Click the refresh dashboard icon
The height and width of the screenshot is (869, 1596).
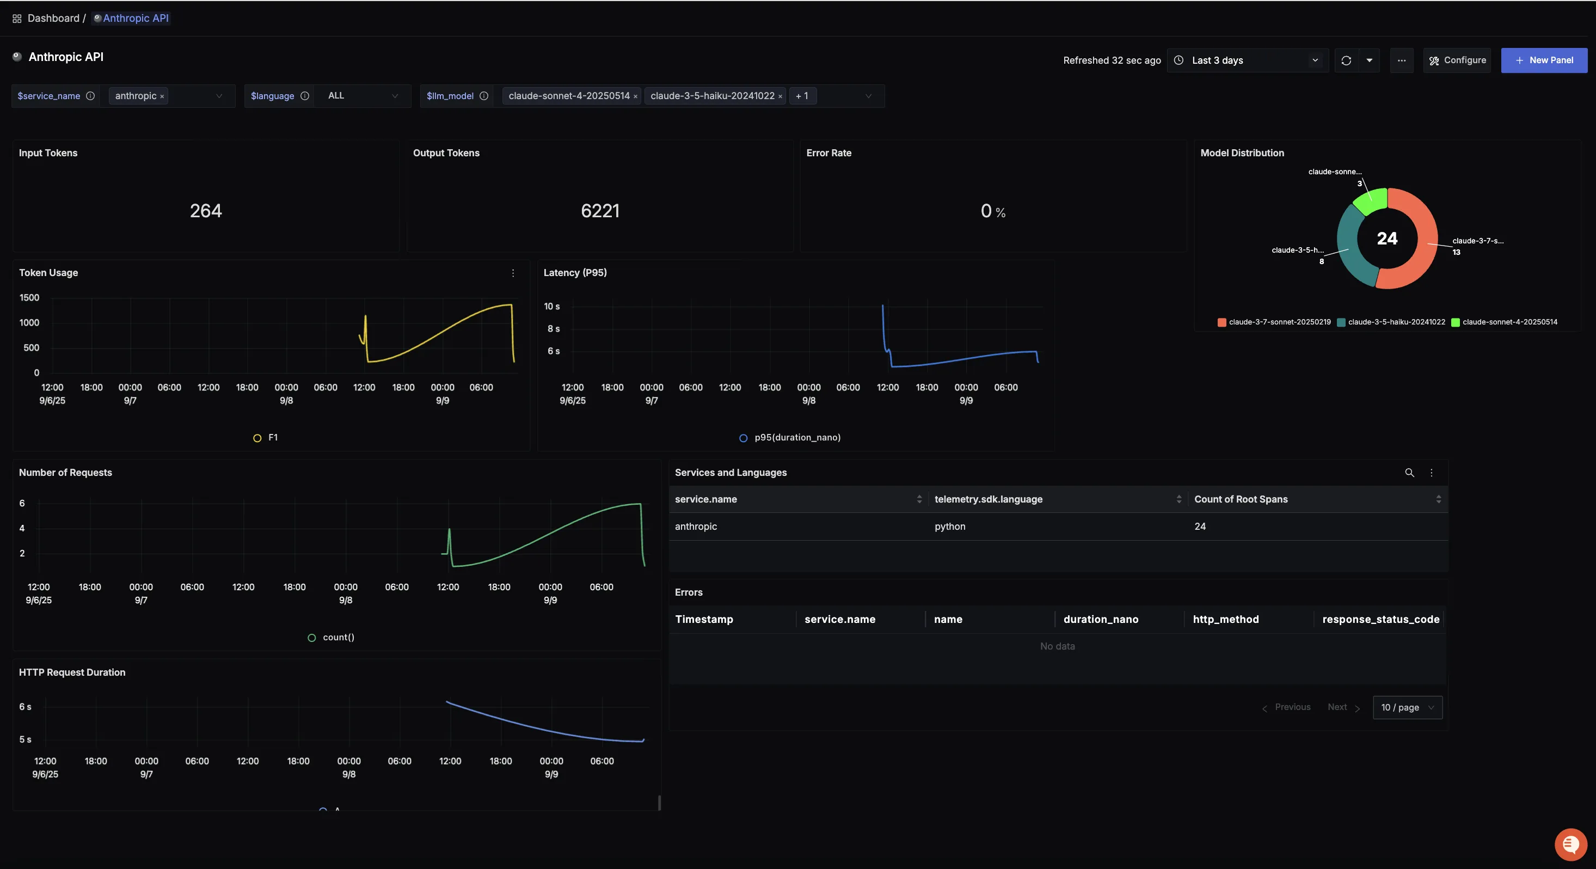(1346, 60)
